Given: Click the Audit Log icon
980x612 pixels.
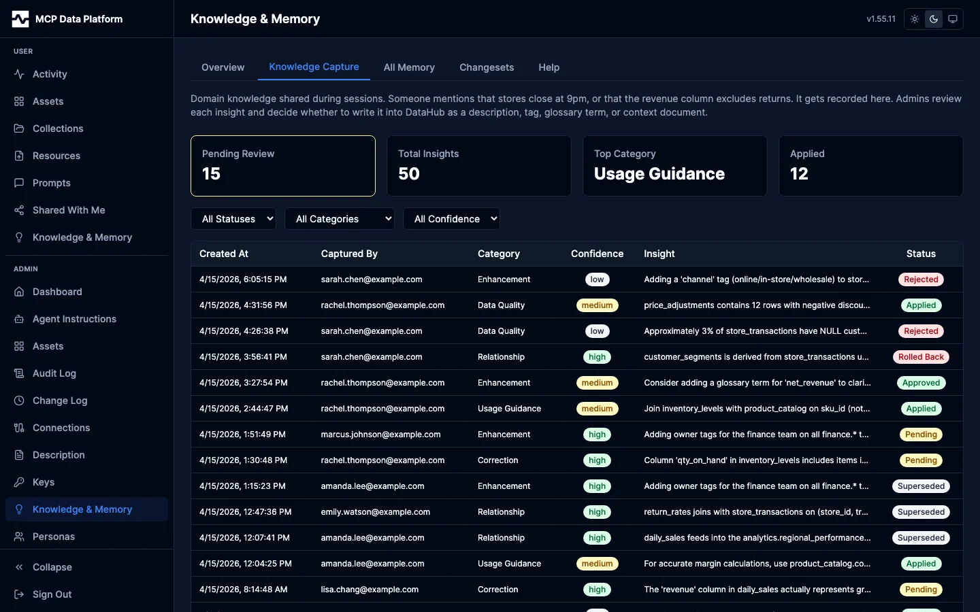Looking at the screenshot, I should [19, 373].
